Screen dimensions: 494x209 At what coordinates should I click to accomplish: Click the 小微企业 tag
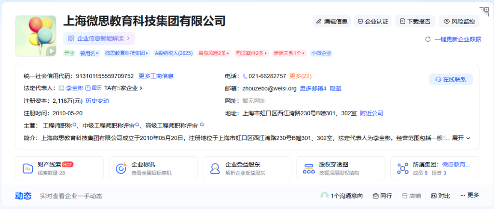[x=321, y=53]
